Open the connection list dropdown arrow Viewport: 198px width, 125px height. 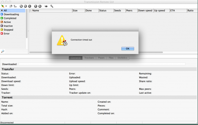point(6,6)
